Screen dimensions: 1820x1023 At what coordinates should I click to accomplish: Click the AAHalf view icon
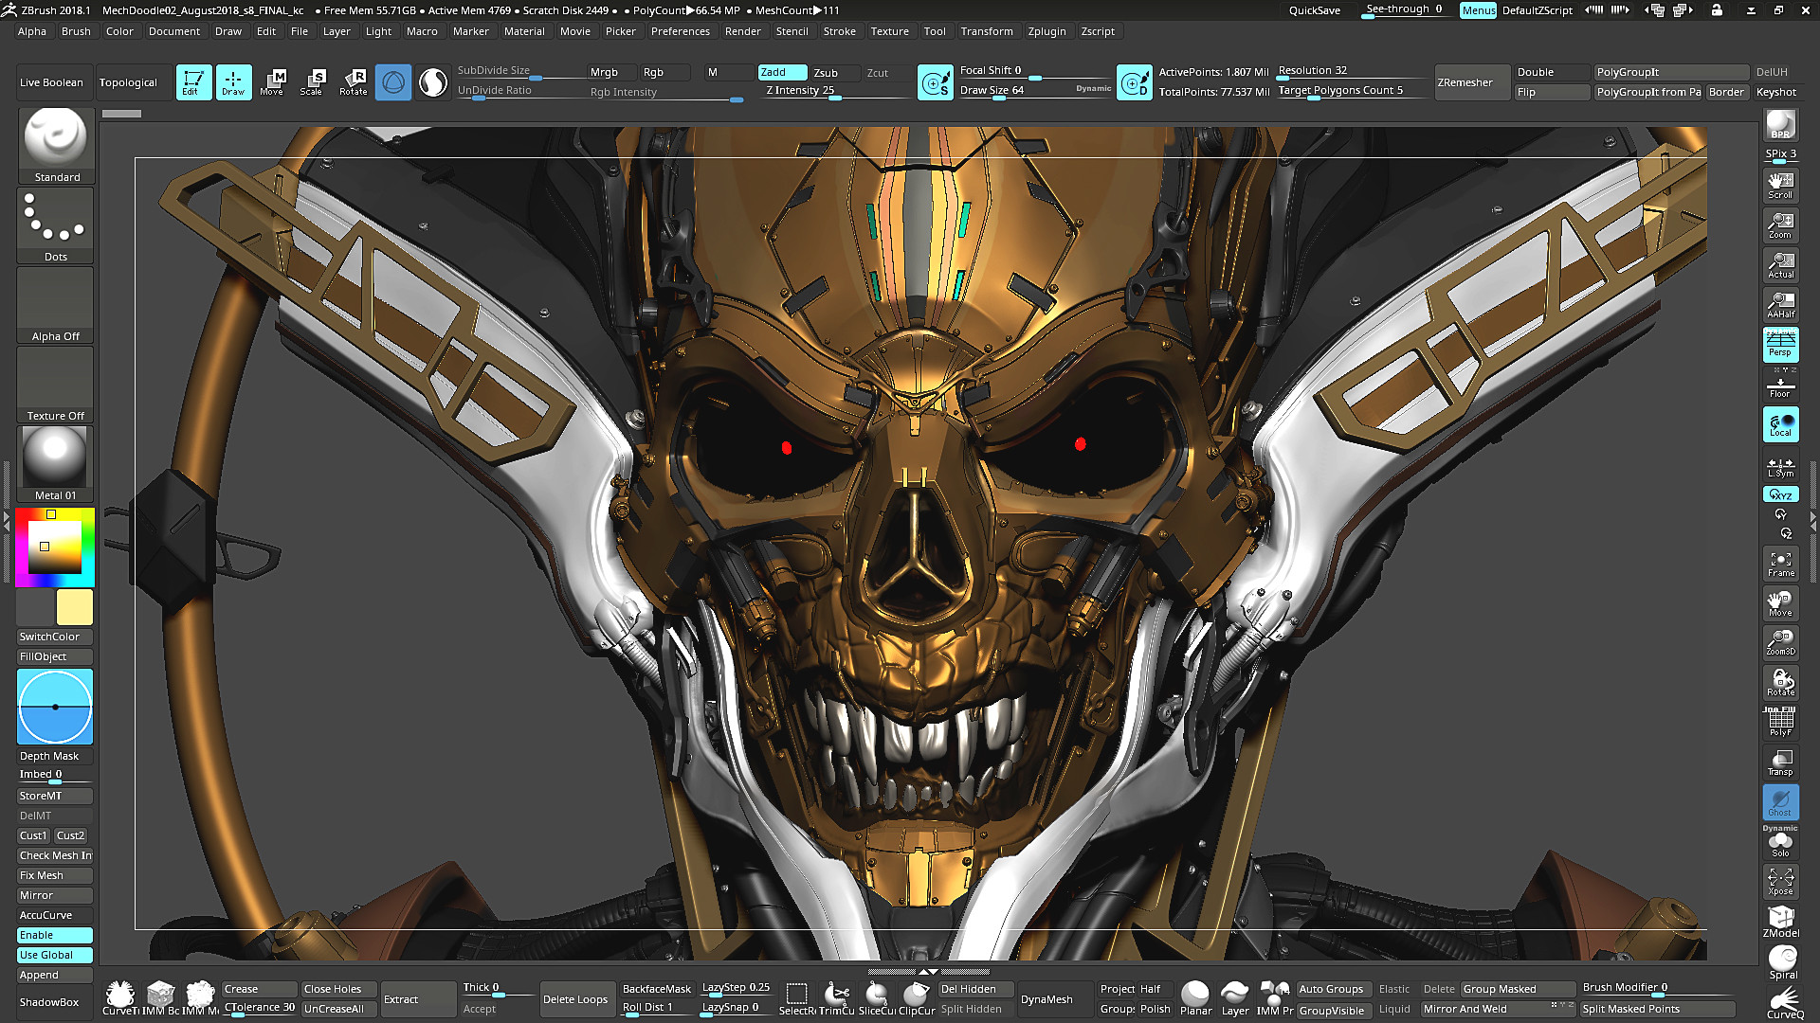point(1780,305)
